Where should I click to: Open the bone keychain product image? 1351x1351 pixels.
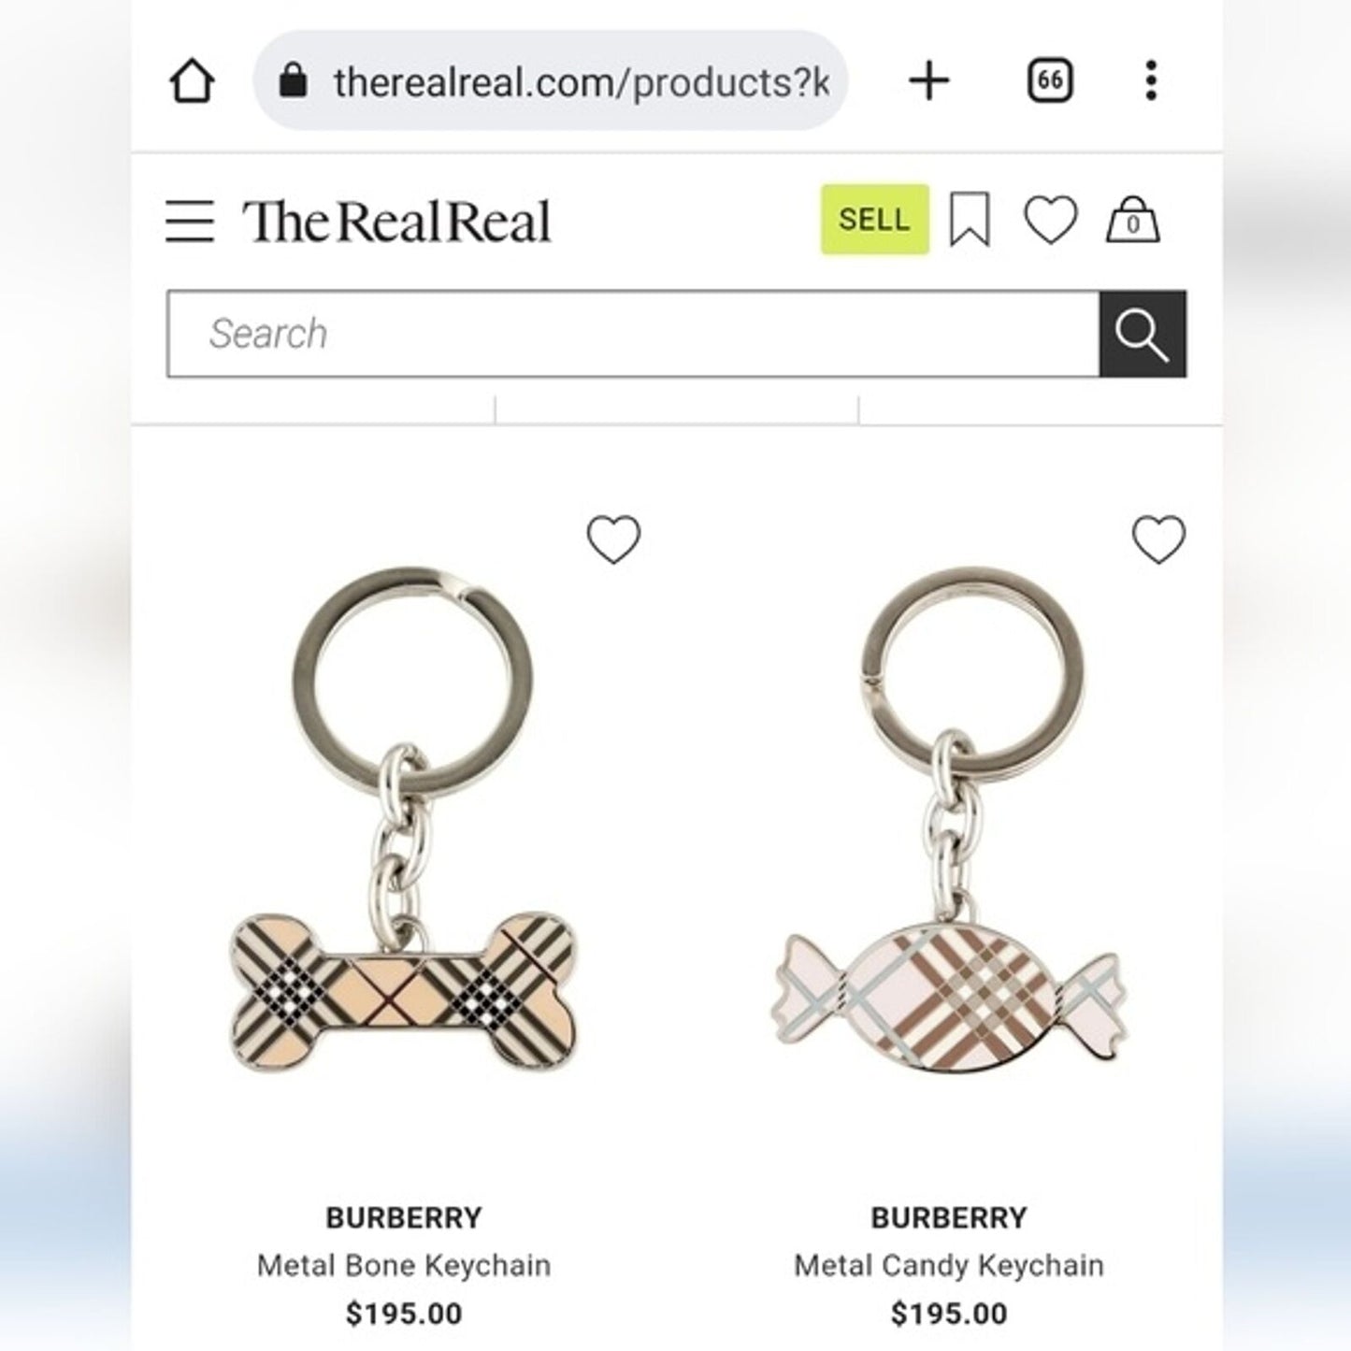(x=403, y=822)
